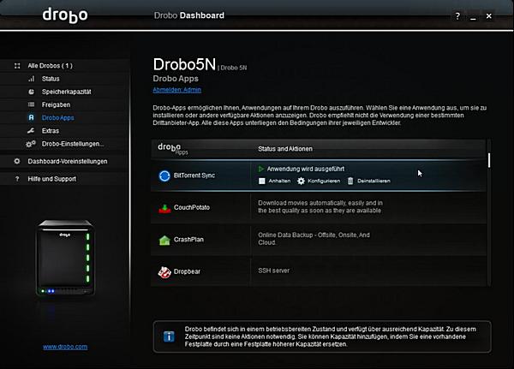This screenshot has height=369, width=514.
Task: Open Speicherkapazität in the sidebar
Action: tap(67, 92)
